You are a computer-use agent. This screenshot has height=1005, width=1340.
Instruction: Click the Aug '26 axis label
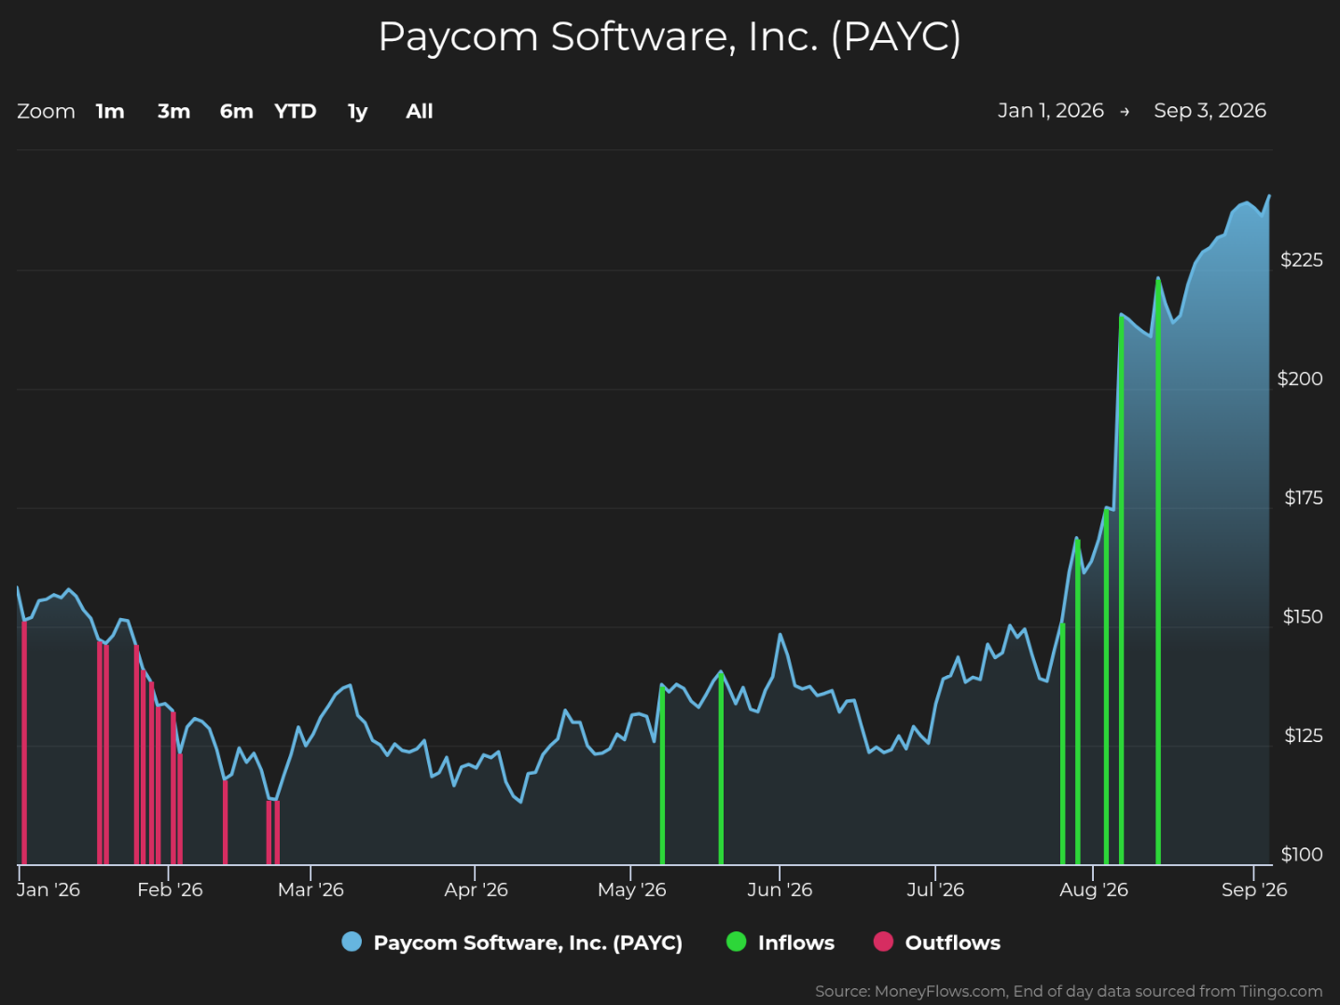[1094, 889]
